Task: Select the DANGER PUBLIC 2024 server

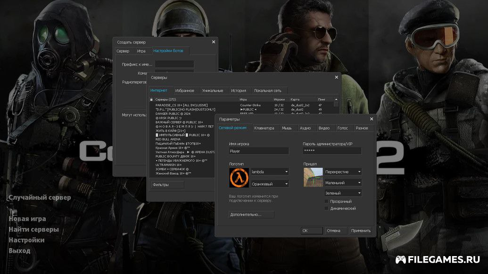Action: tap(182, 114)
